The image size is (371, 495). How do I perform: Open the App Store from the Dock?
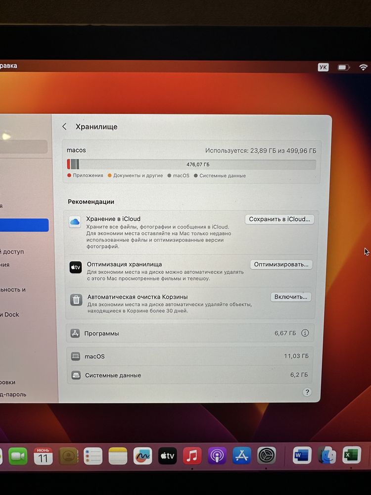click(242, 455)
